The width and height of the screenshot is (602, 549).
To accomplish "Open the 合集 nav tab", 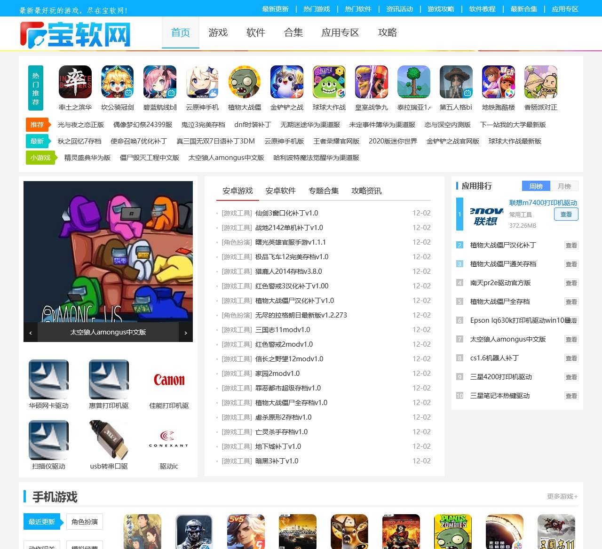I will [x=293, y=32].
